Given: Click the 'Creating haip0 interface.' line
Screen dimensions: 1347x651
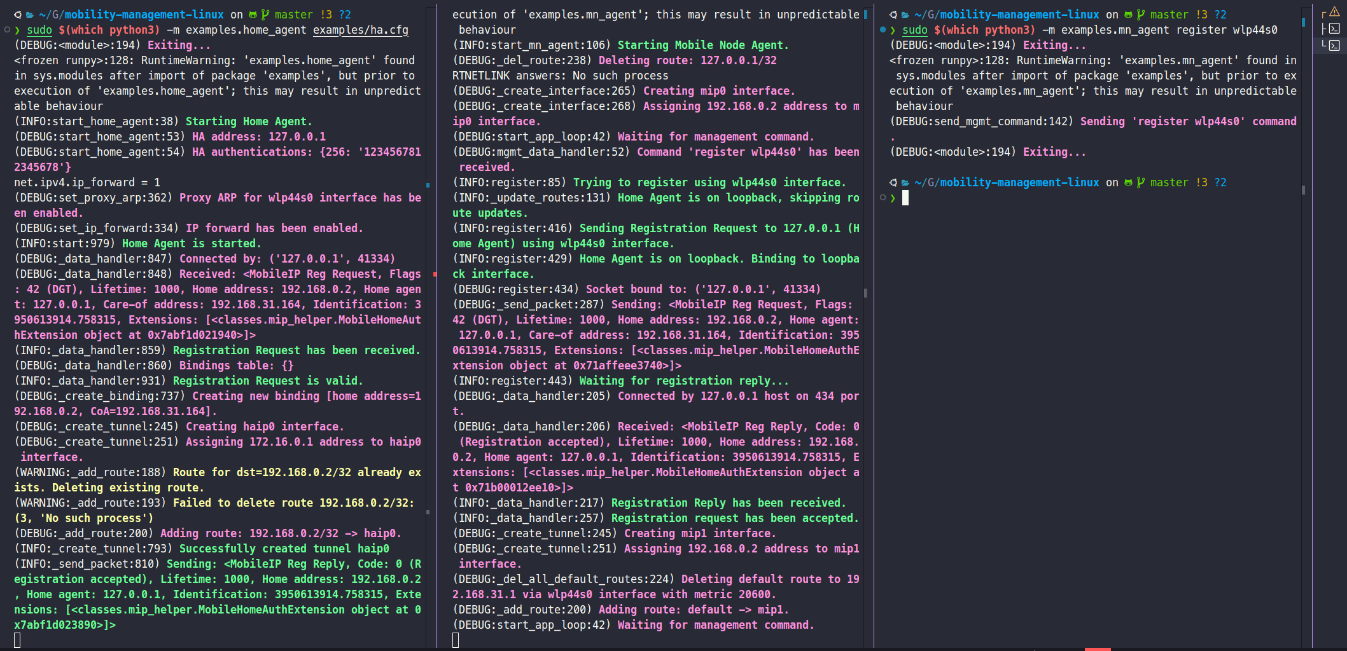Looking at the screenshot, I should [x=179, y=427].
